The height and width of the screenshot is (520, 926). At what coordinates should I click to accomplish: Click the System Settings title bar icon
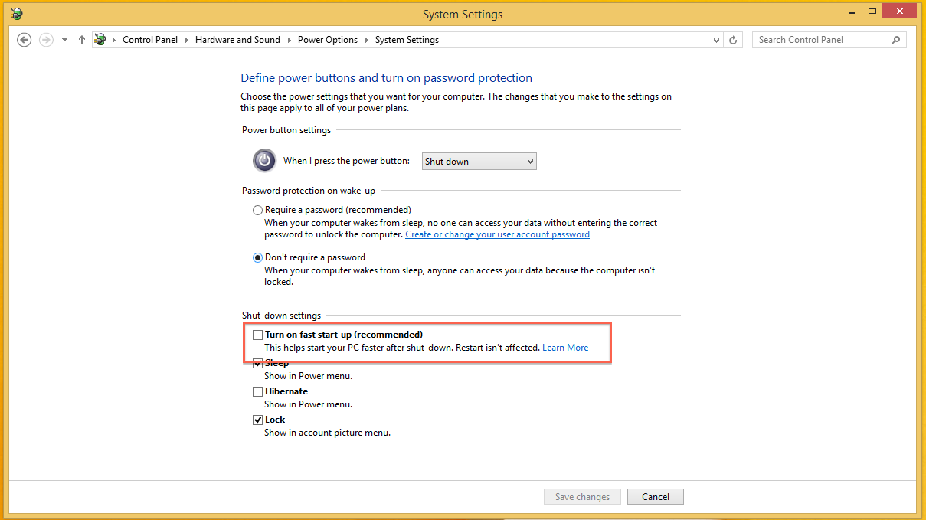pos(17,14)
